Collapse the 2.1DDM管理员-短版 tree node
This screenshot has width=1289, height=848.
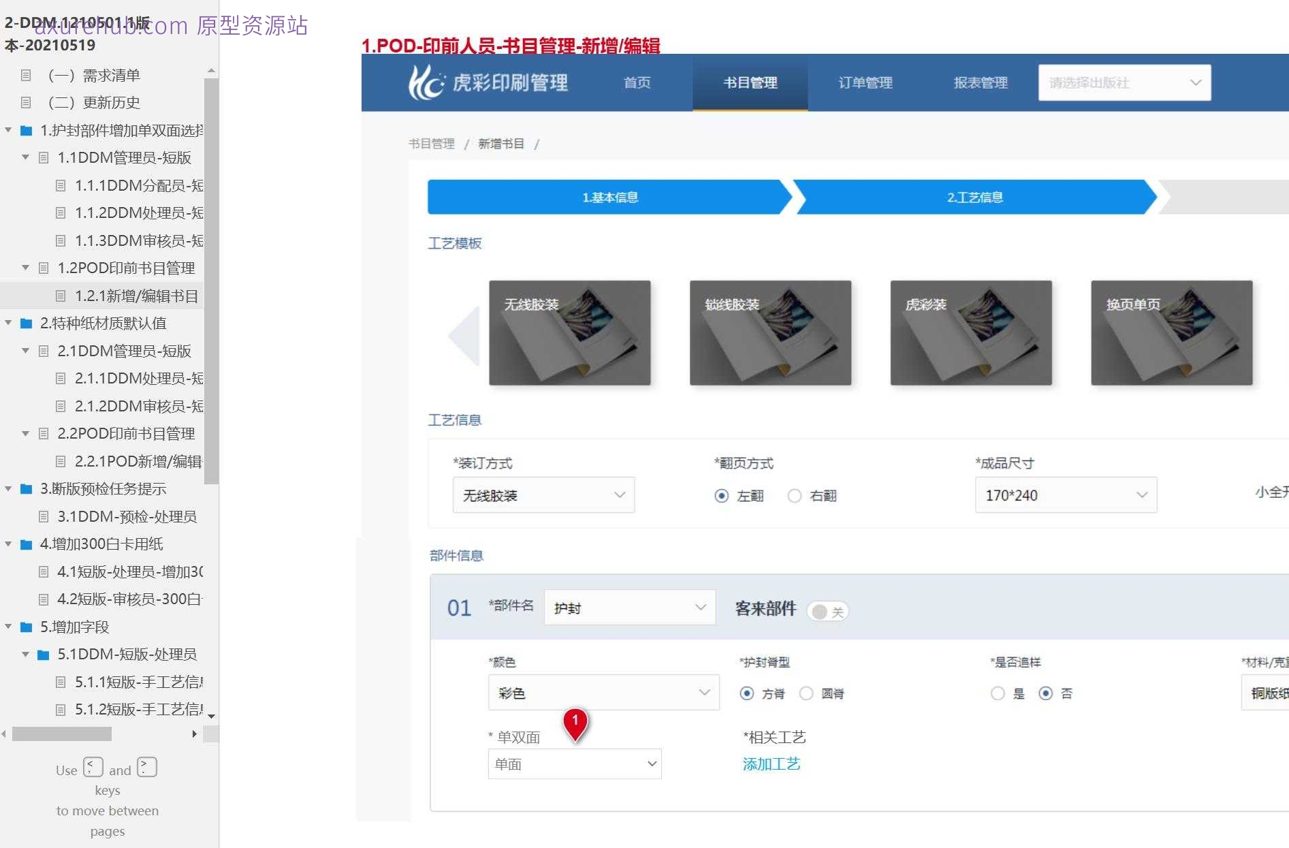point(25,351)
